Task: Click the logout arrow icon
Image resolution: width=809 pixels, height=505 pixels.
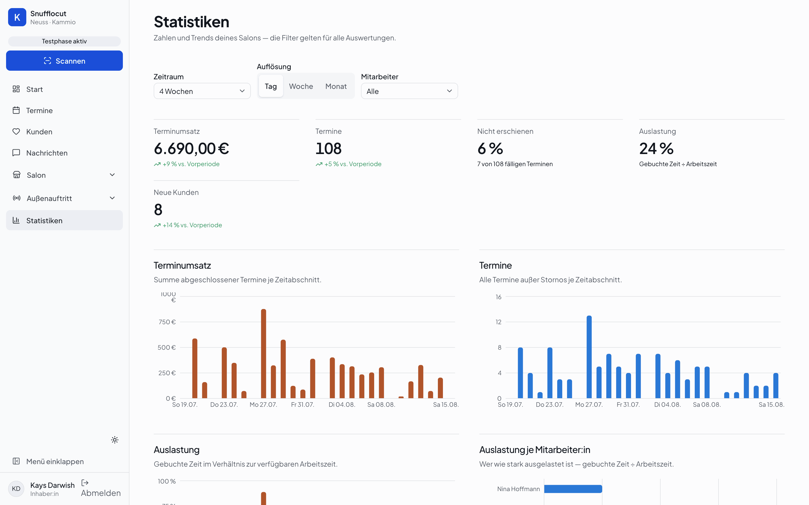Action: coord(85,483)
